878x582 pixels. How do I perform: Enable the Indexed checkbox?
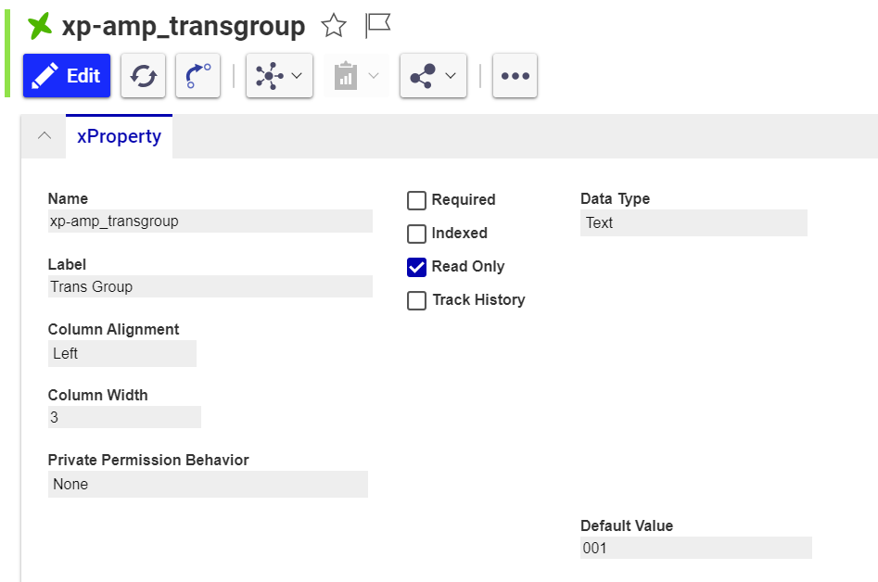(x=417, y=234)
